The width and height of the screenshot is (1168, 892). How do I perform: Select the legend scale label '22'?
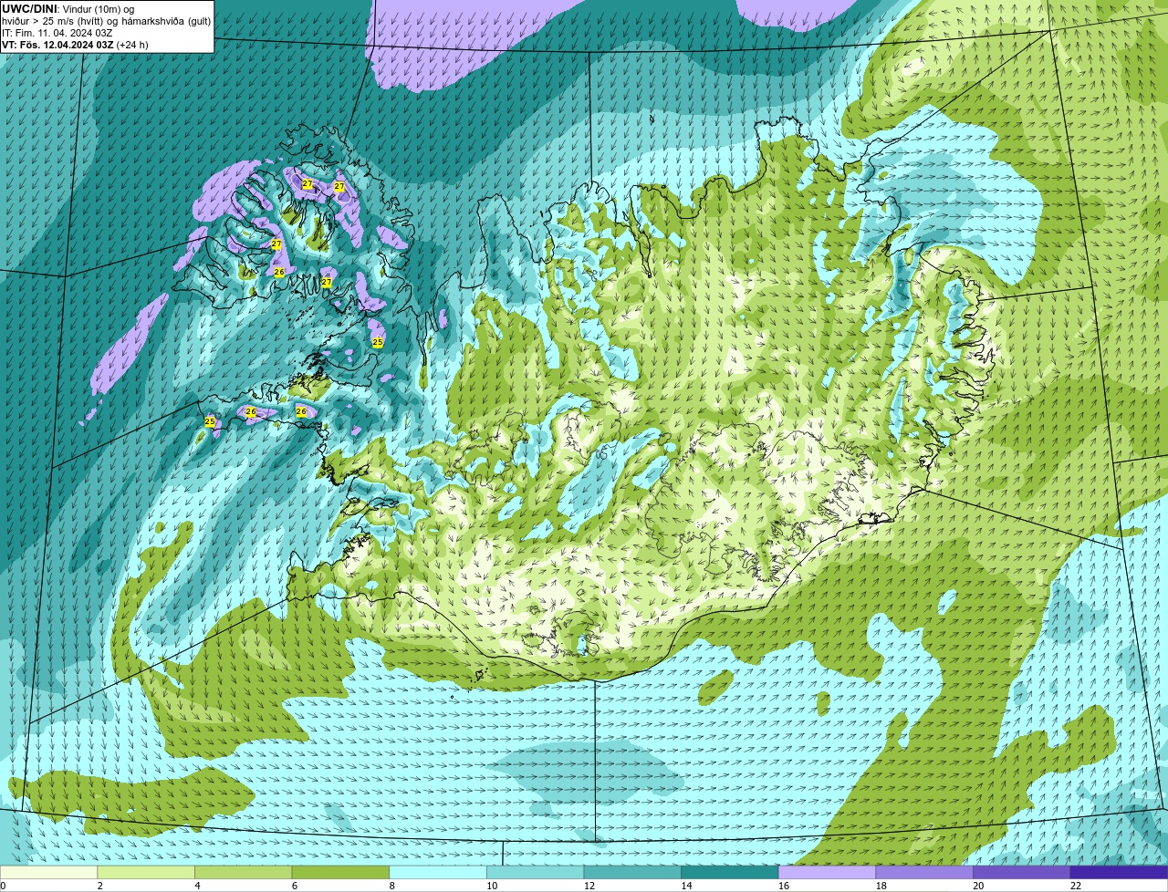coord(1076,886)
